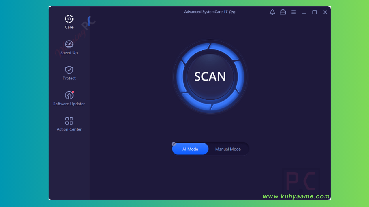The height and width of the screenshot is (207, 369).
Task: Switch to Manual Mode
Action: coord(228,149)
